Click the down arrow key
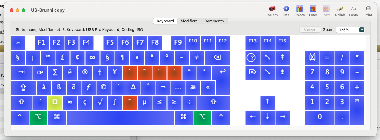Screen dimensions: 380x140 click(268, 118)
